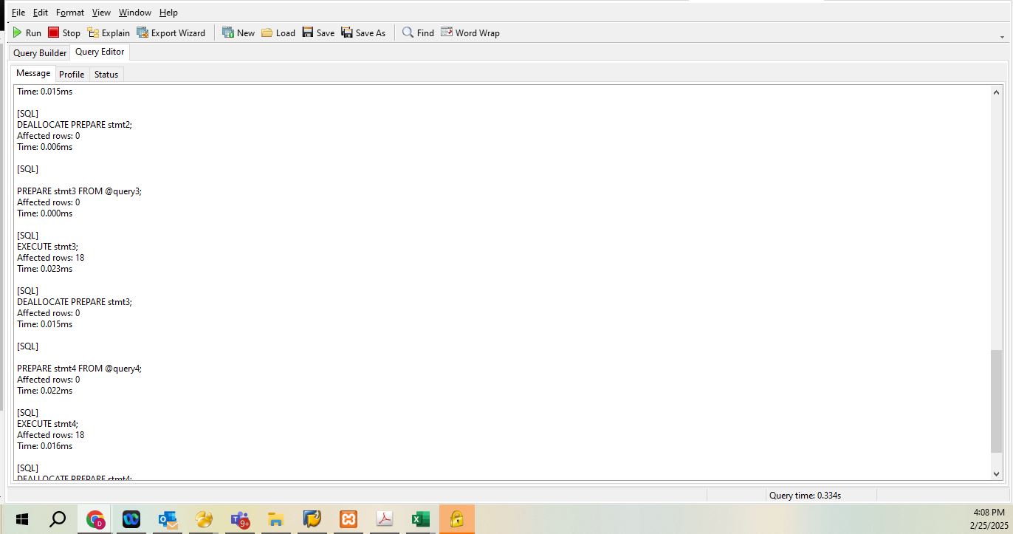Open the File menu
1013x534 pixels.
point(18,13)
